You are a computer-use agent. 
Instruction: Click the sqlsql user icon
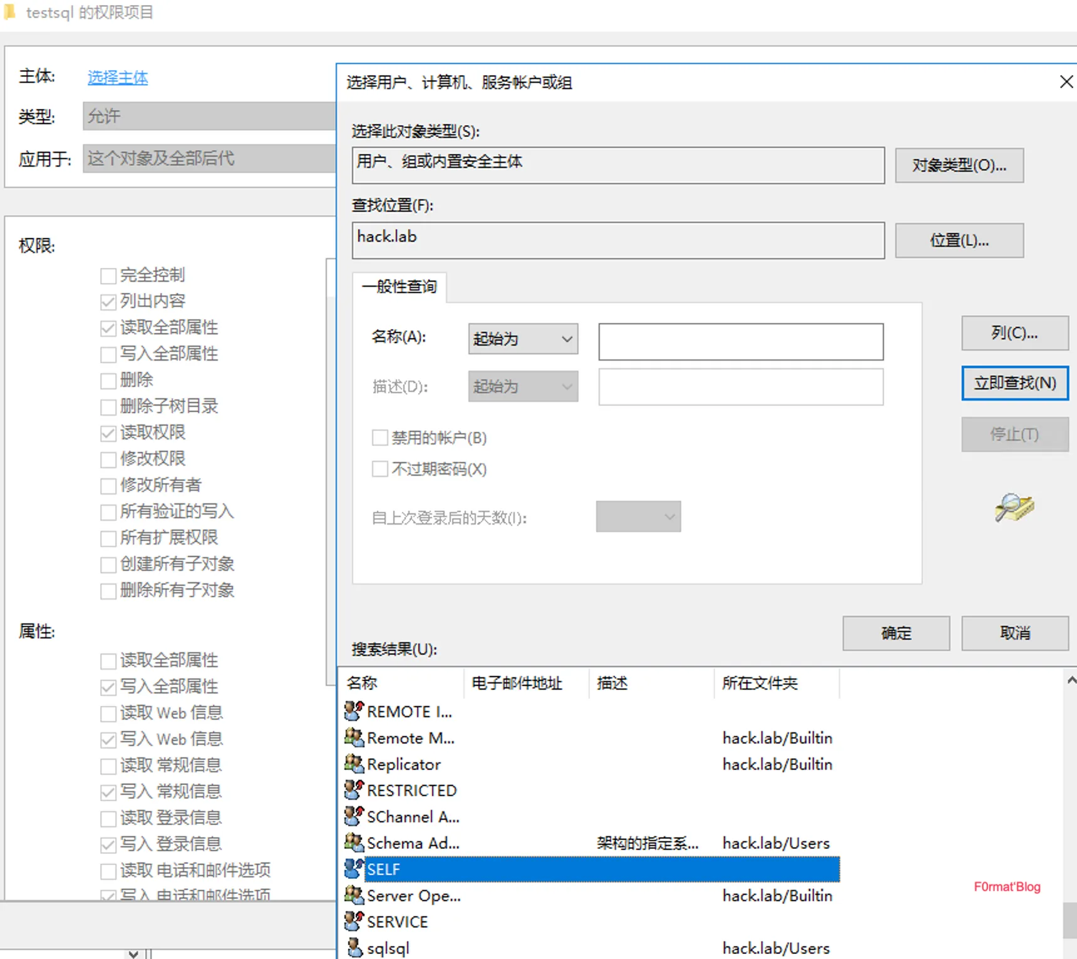[x=354, y=948]
